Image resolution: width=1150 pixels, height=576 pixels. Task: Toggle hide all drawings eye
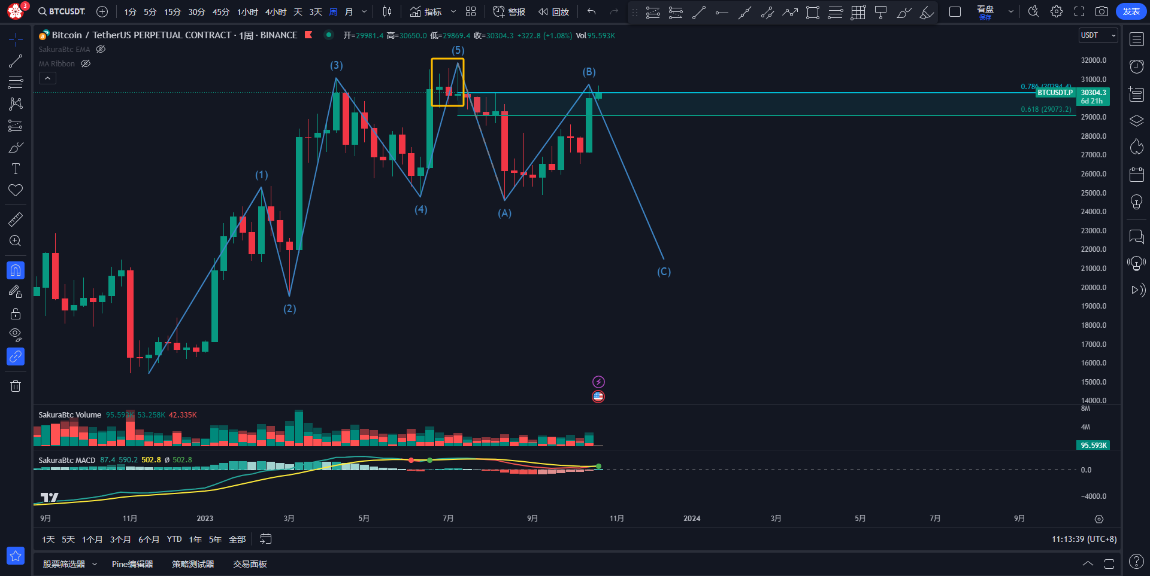(x=16, y=335)
